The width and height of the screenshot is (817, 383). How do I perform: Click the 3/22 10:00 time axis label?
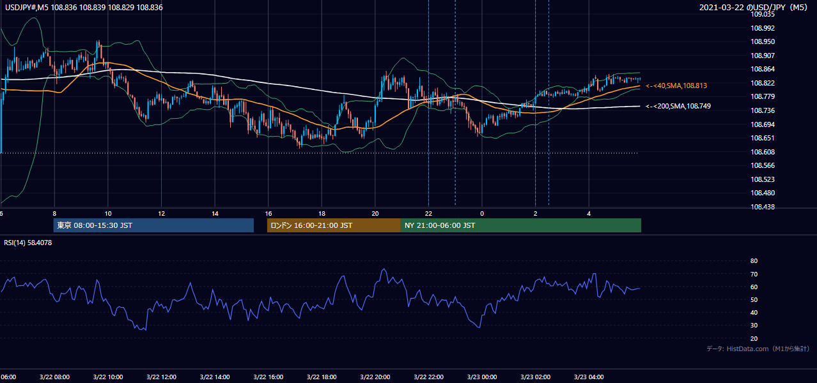coord(107,377)
